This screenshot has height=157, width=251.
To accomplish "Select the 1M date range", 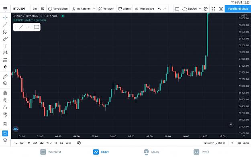I will [29, 143].
